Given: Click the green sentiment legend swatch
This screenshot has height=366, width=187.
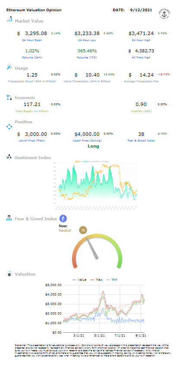Looking at the screenshot, I should click(85, 161).
